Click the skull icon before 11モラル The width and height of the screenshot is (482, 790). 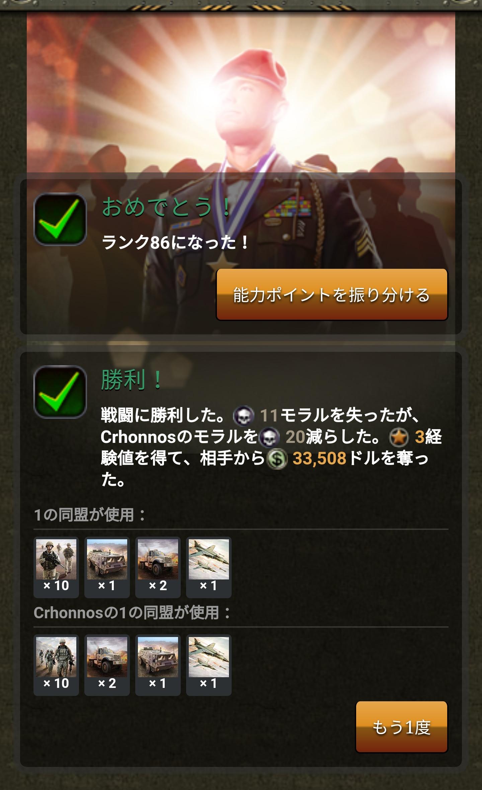tap(244, 416)
